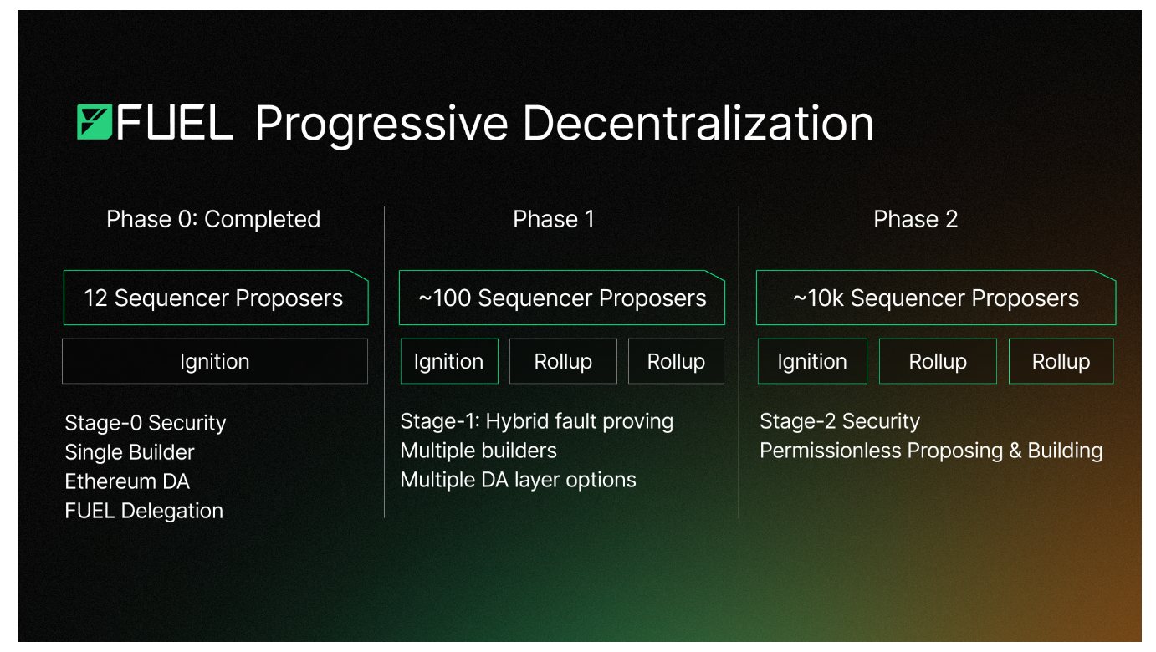Click the last Rollup box in Phase 2
The height and width of the screenshot is (652, 1156).
(x=1061, y=361)
